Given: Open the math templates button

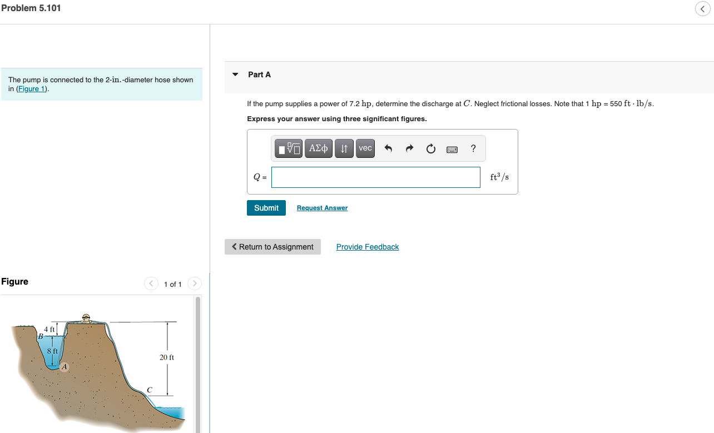Looking at the screenshot, I should tap(289, 148).
